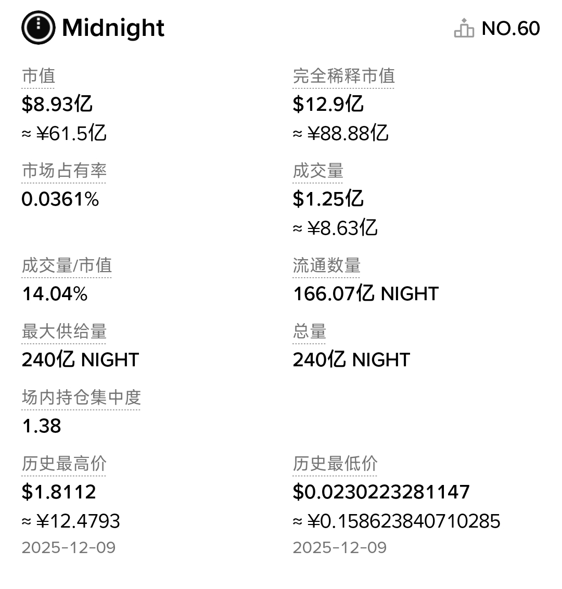Open the 最大供给量 label tooltip

click(x=64, y=331)
